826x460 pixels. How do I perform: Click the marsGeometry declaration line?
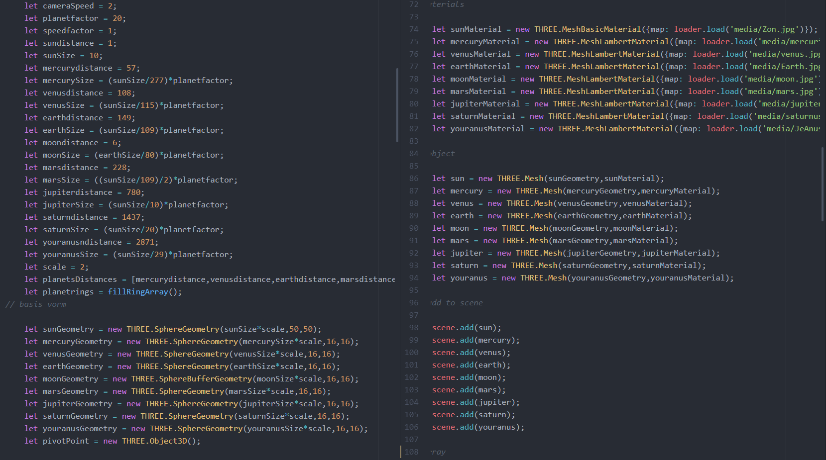click(177, 391)
